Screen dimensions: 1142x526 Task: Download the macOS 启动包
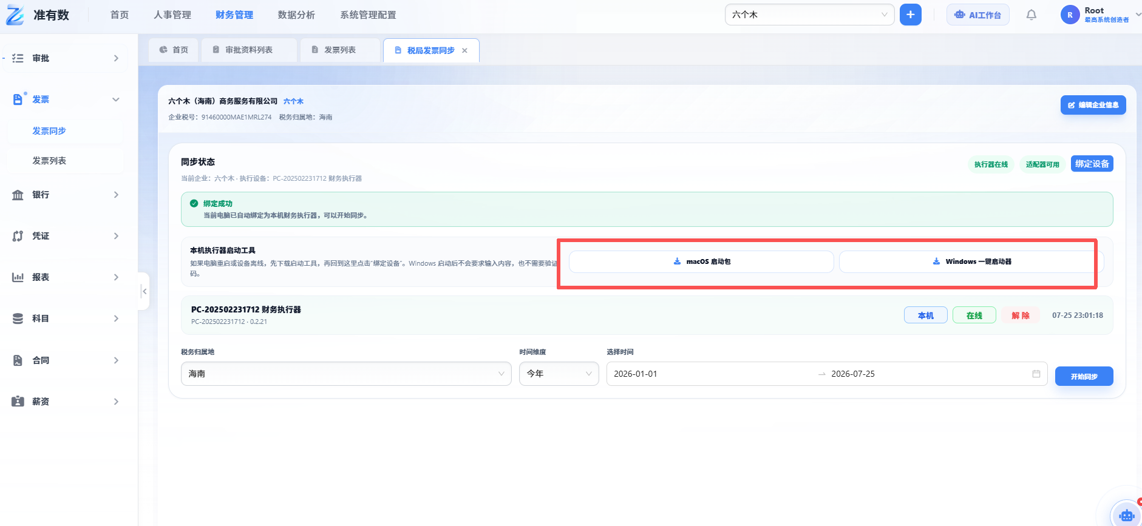click(x=701, y=261)
